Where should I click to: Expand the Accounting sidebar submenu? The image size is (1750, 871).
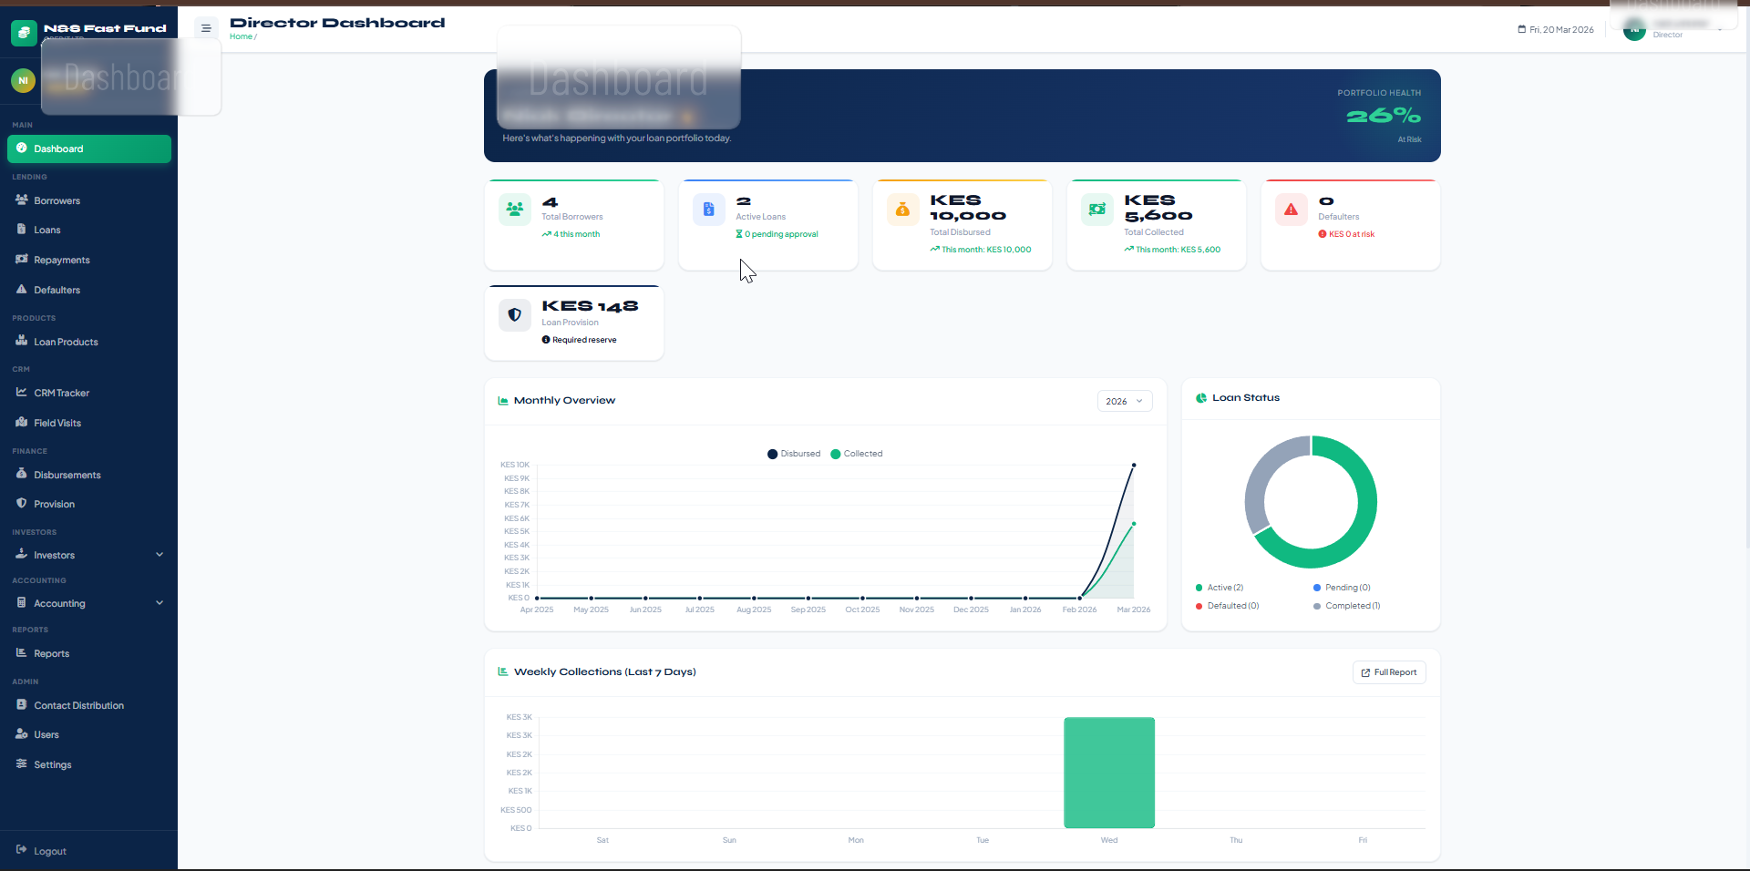point(88,603)
